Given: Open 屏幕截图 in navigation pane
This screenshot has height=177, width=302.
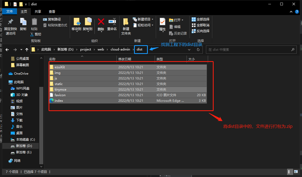Looking at the screenshot, I should click(x=20, y=65).
